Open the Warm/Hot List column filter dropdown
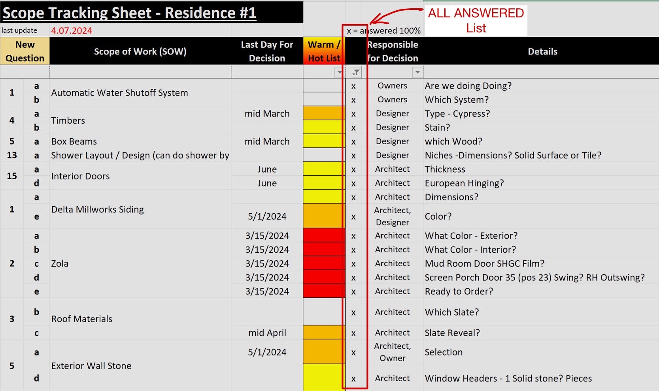The image size is (659, 391). pyautogui.click(x=339, y=72)
